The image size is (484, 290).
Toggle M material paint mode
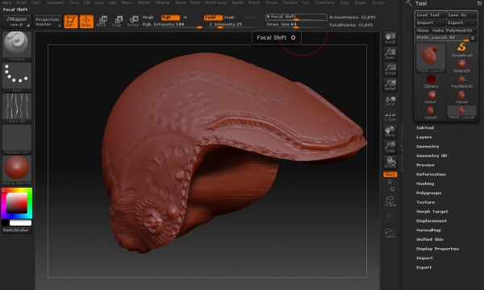186,17
